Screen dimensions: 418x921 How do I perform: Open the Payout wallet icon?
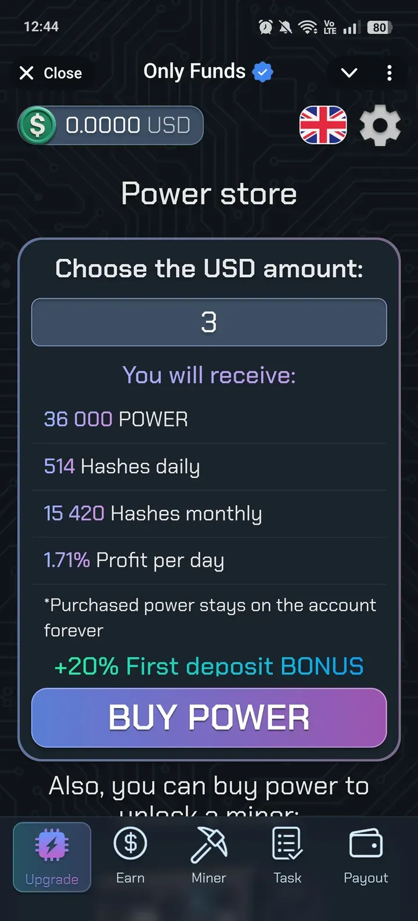point(365,843)
